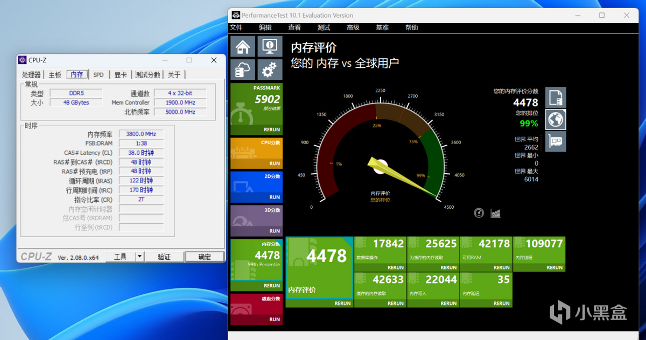Open the system information monitor icon
The image size is (646, 340).
pyautogui.click(x=270, y=46)
